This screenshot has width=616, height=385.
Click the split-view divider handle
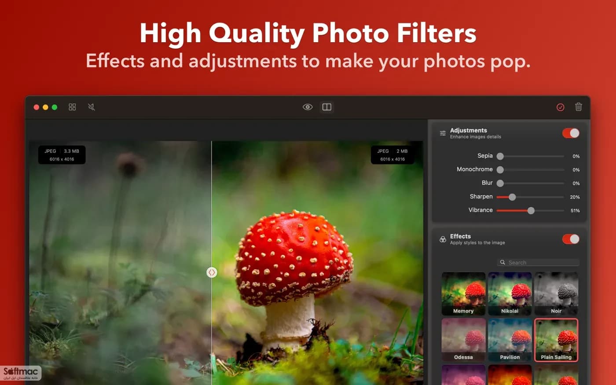click(212, 272)
